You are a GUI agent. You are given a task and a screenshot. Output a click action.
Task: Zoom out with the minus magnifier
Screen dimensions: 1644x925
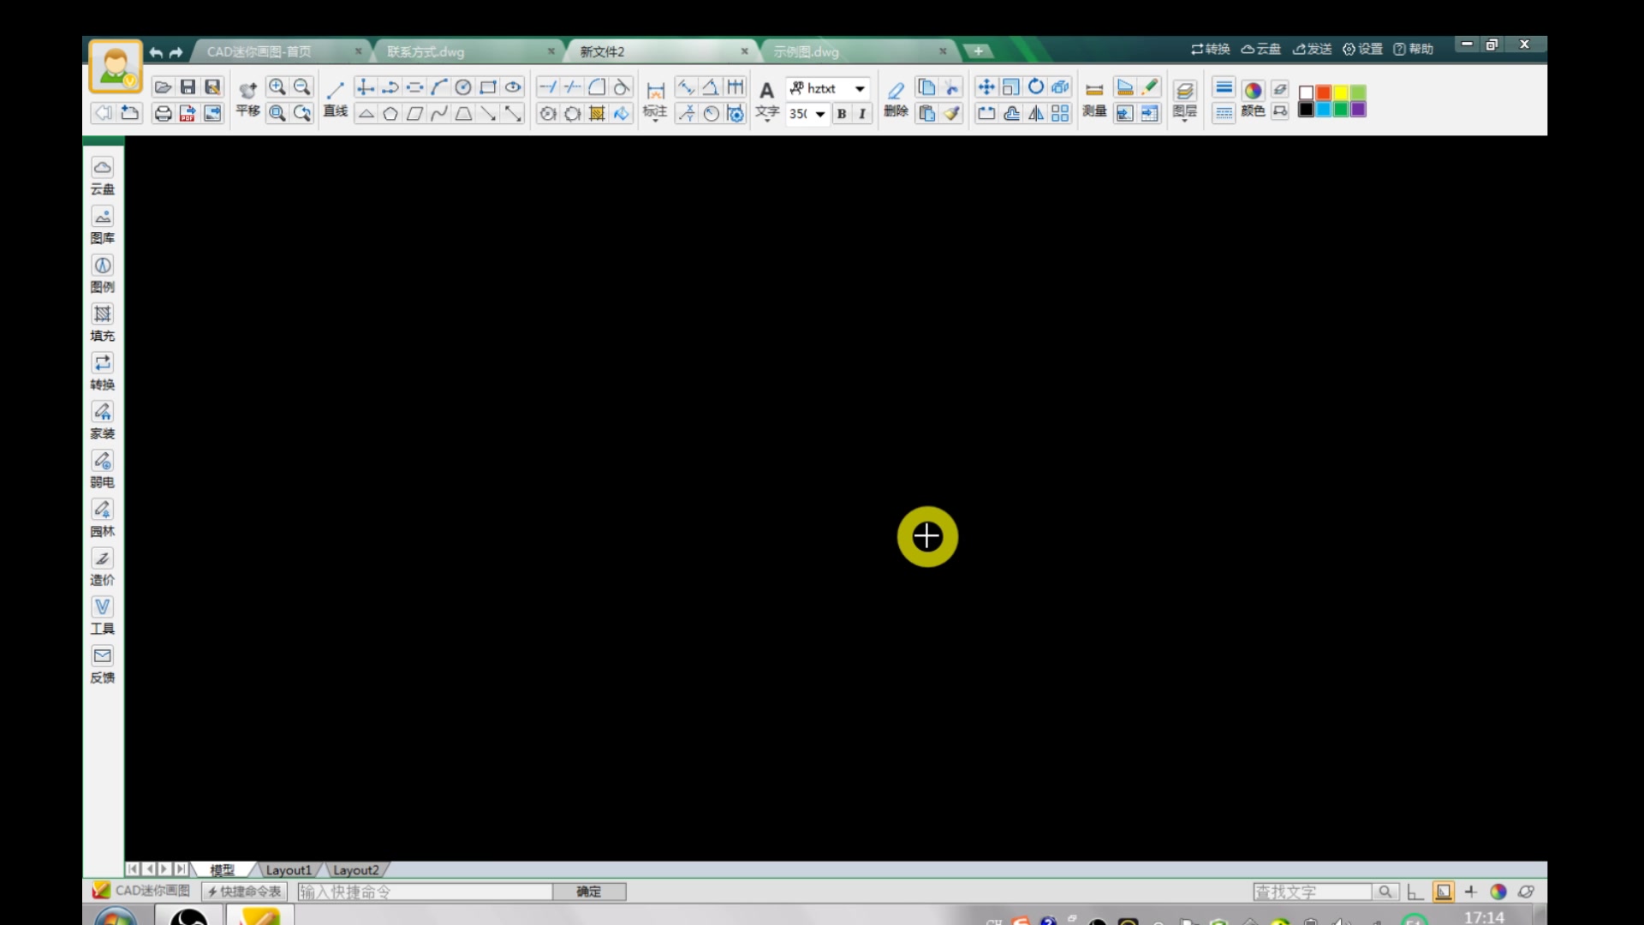click(301, 87)
